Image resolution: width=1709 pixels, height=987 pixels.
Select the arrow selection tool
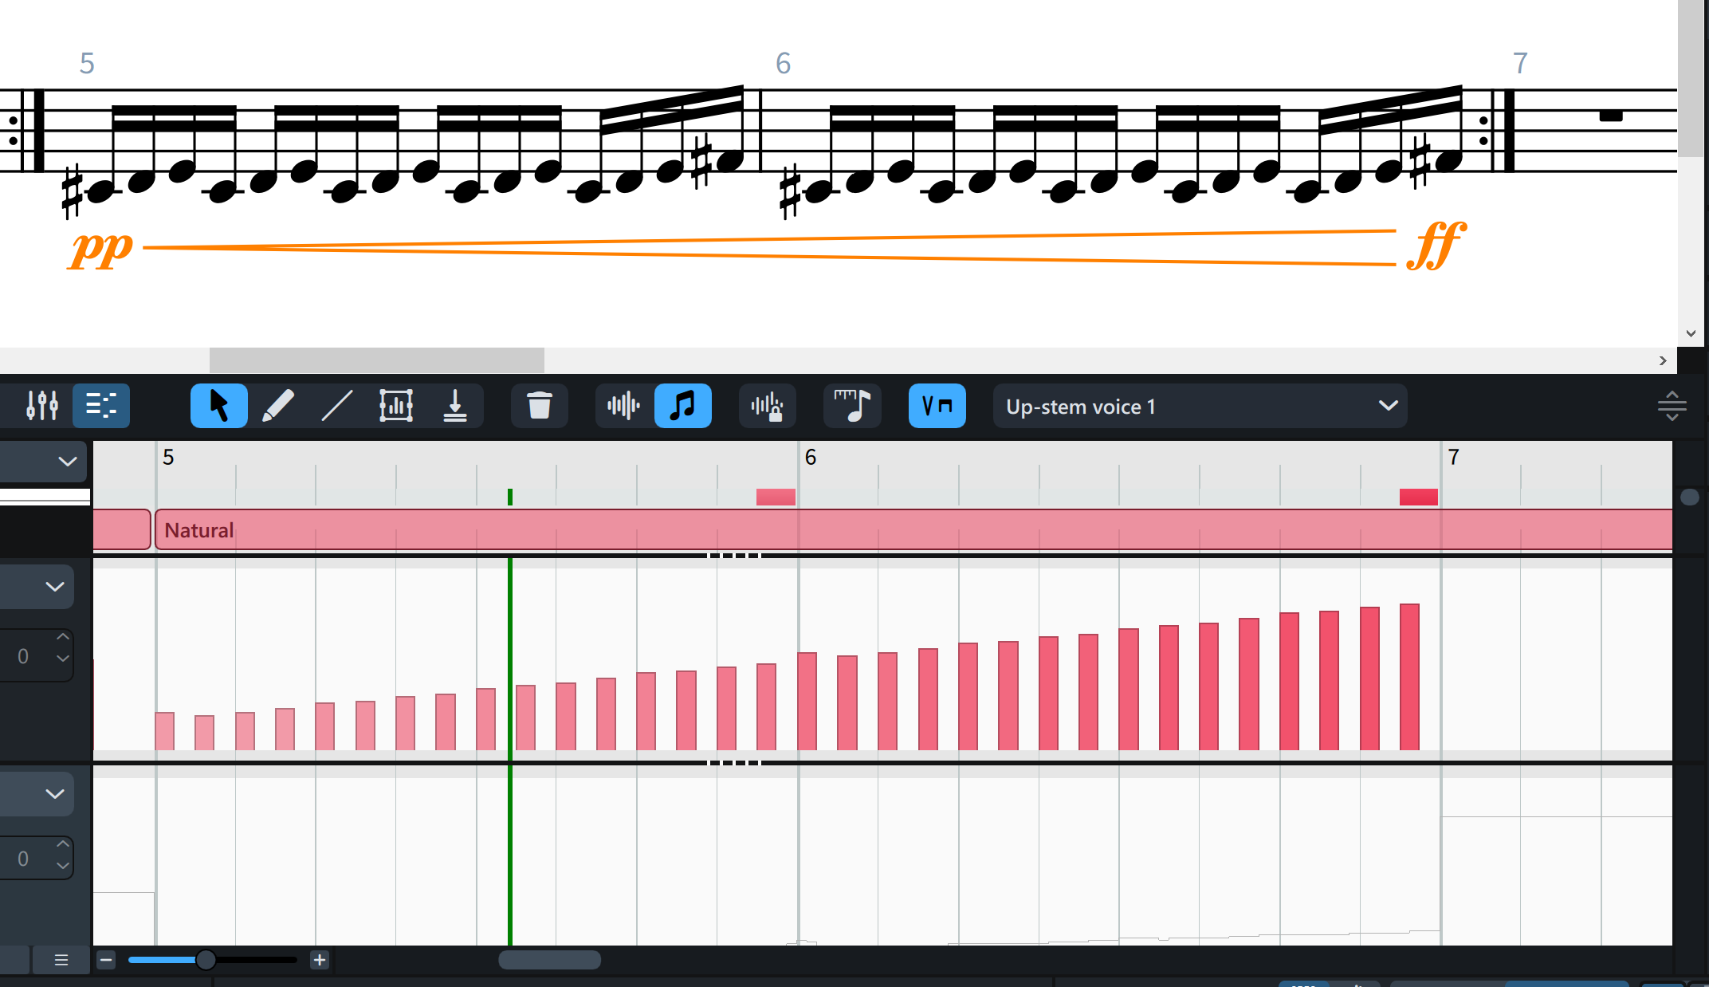218,406
